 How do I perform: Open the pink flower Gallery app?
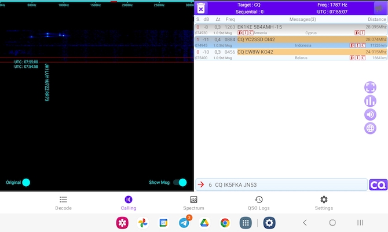[122, 223]
